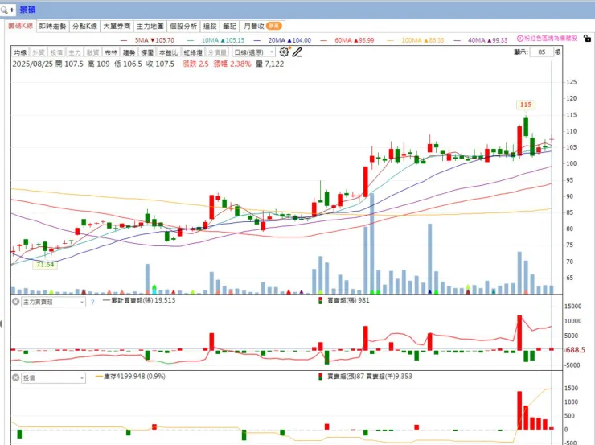This screenshot has width=595, height=445.
Task: Toggle the 主力 overlay button in chart toolbar
Action: coord(75,52)
